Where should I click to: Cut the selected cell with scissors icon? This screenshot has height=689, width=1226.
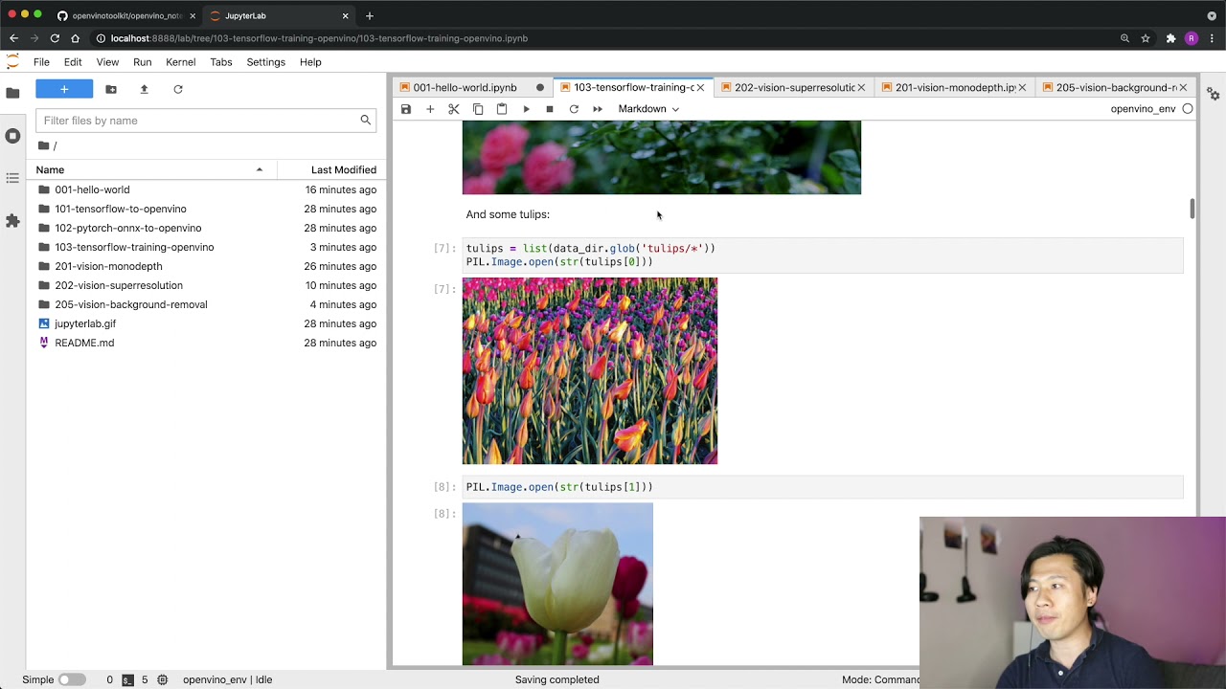point(454,109)
